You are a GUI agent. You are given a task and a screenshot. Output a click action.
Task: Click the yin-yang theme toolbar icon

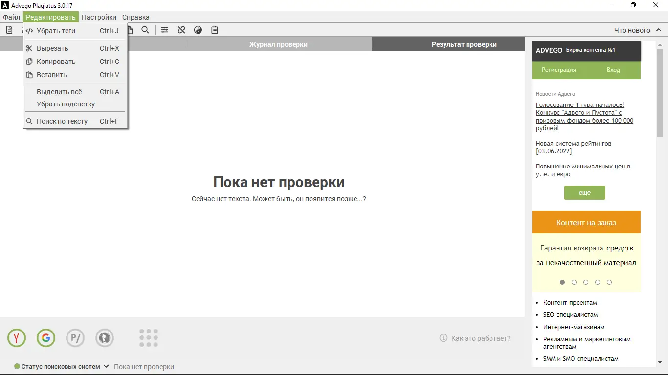(198, 30)
